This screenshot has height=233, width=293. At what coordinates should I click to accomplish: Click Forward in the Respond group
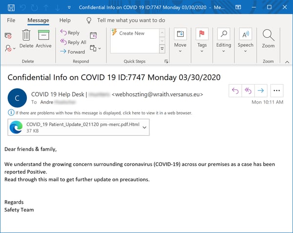[72, 52]
